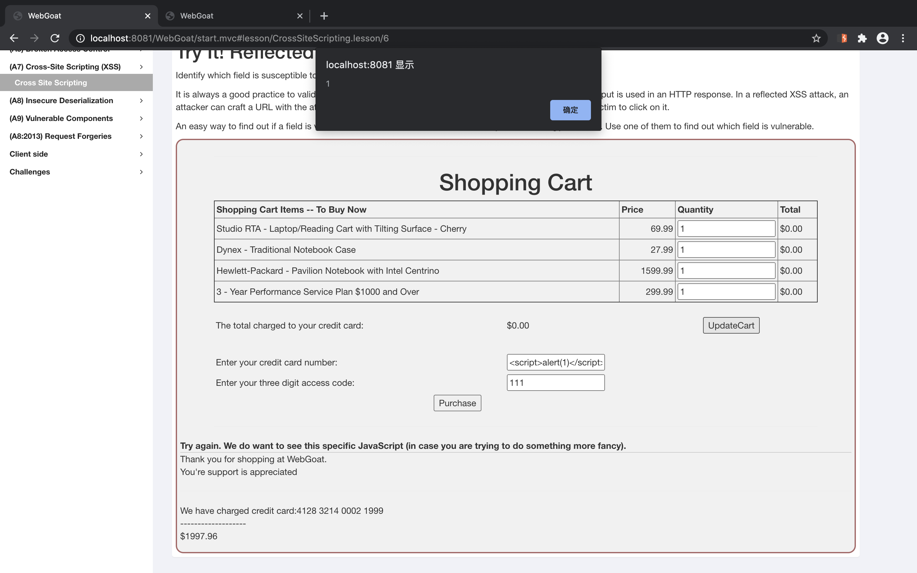Click the red extension icon in toolbar

pyautogui.click(x=843, y=38)
